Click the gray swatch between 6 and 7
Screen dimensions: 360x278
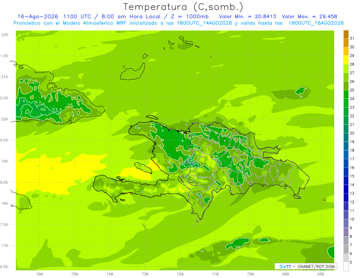pyautogui.click(x=346, y=249)
